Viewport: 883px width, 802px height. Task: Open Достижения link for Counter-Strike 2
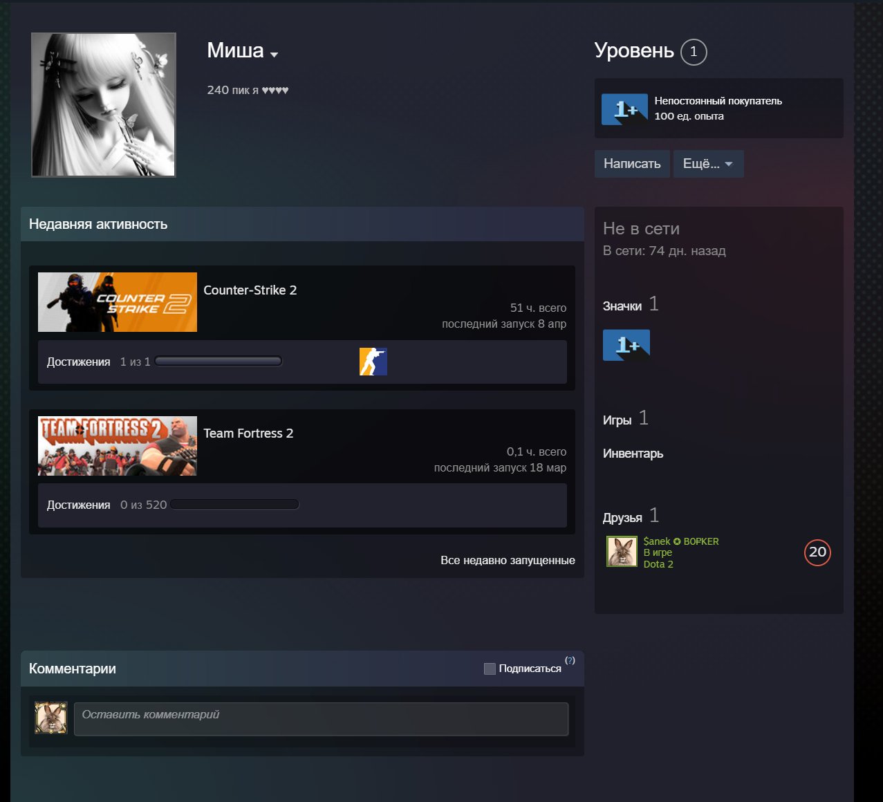tap(79, 362)
